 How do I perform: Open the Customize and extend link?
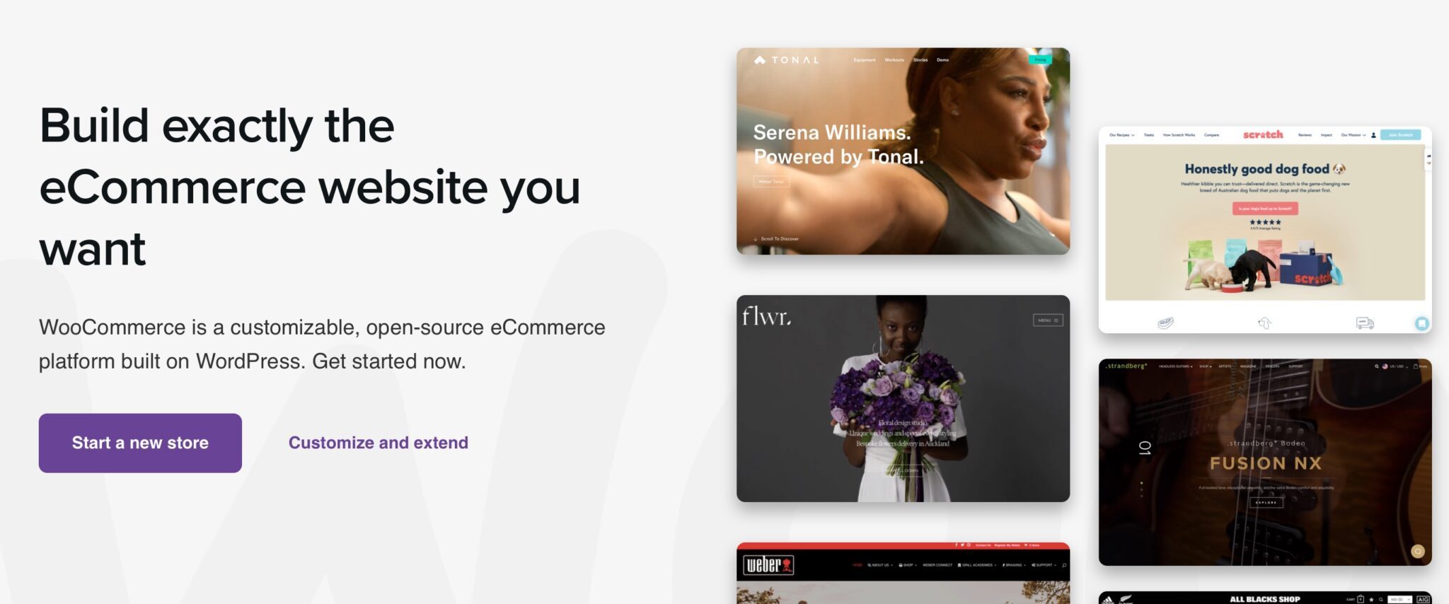pos(379,443)
